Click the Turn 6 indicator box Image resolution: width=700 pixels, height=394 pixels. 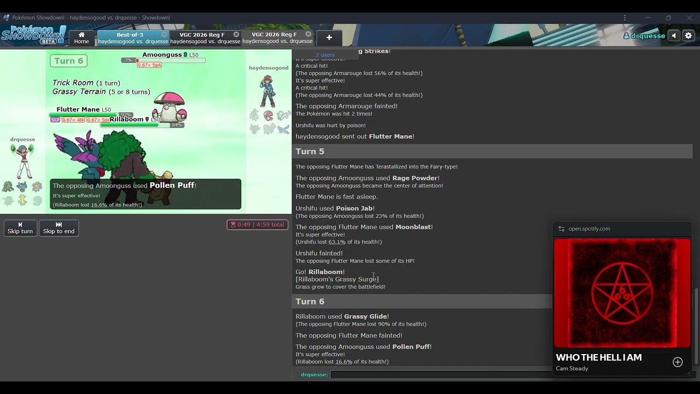68,61
